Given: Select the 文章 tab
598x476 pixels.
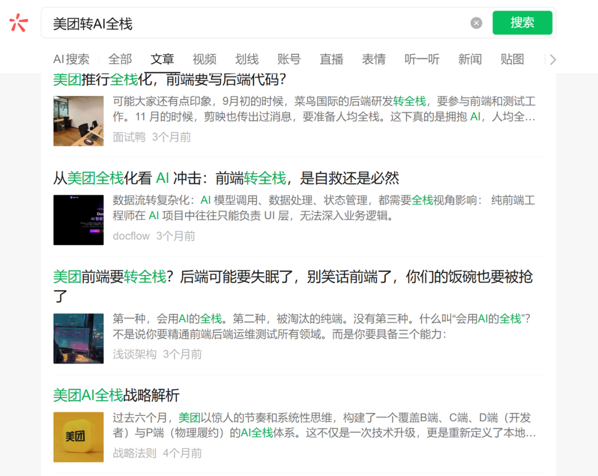Looking at the screenshot, I should pyautogui.click(x=162, y=59).
